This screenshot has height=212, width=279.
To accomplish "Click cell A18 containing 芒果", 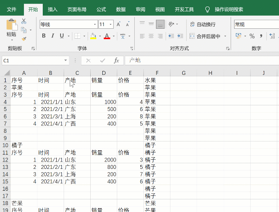I will click(24, 203).
